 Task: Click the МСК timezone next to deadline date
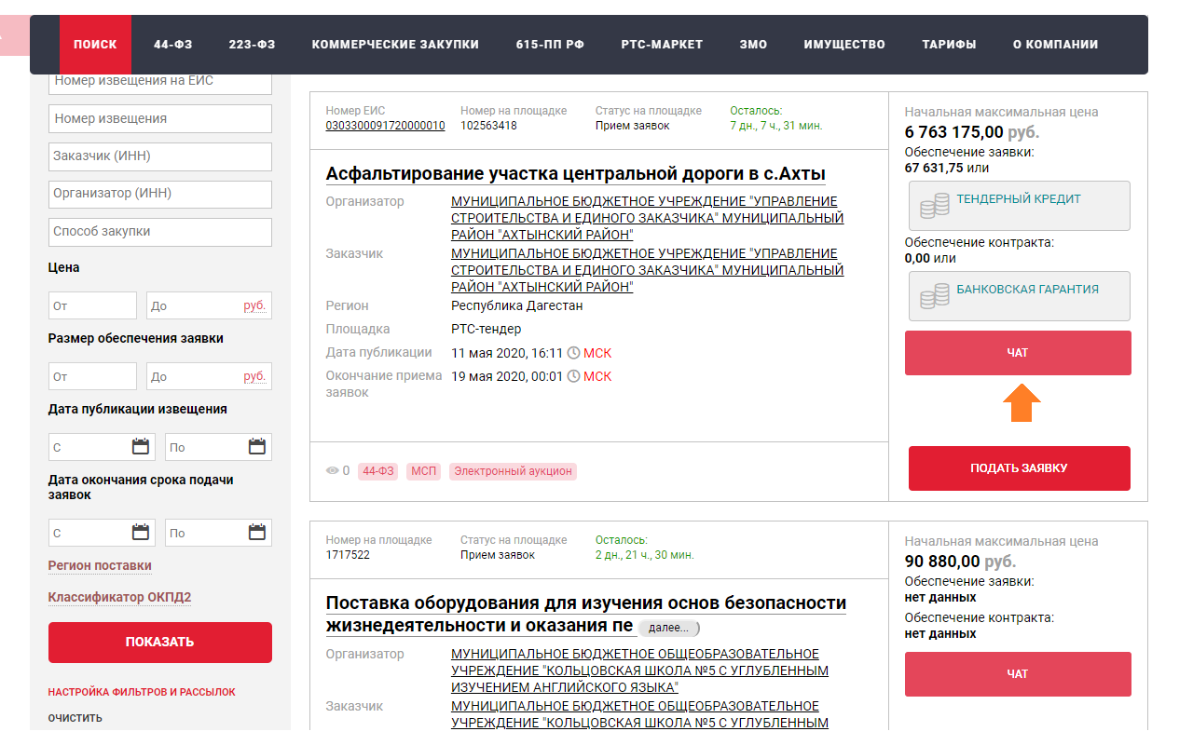597,376
